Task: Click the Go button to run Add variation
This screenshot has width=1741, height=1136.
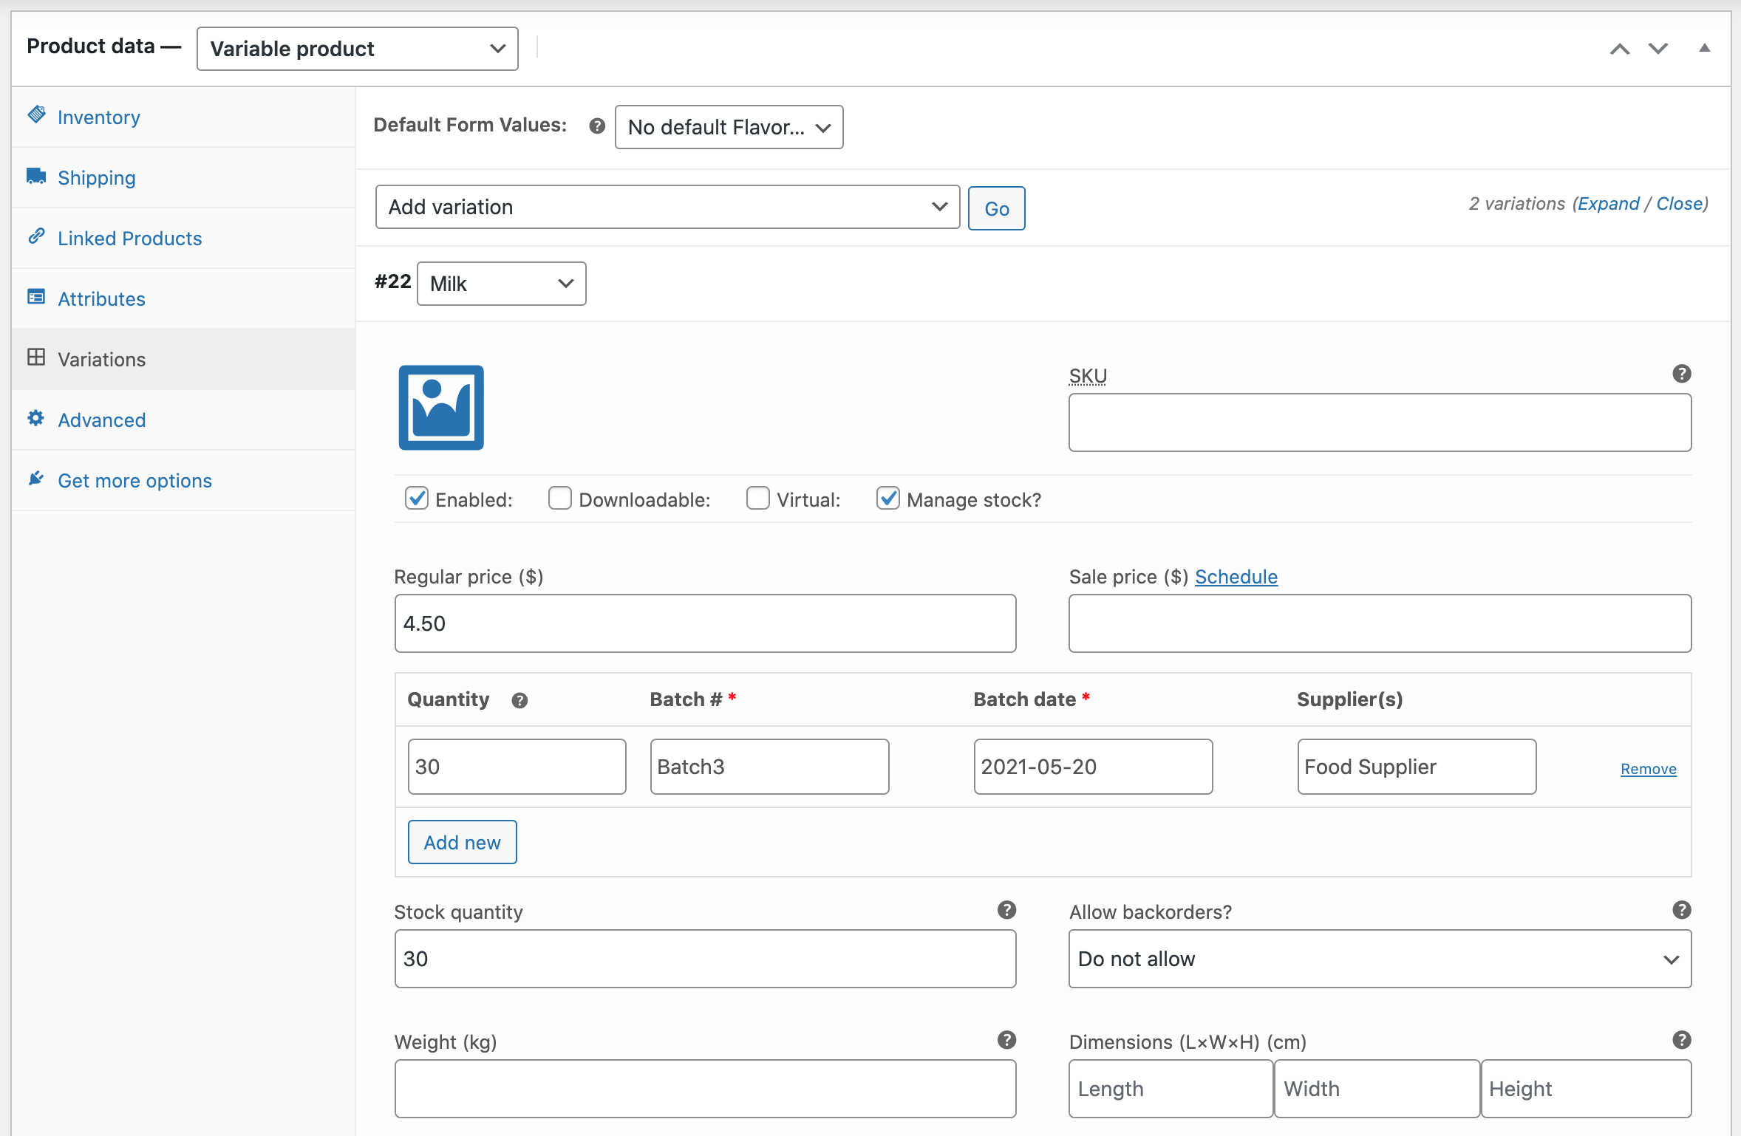Action: tap(996, 208)
